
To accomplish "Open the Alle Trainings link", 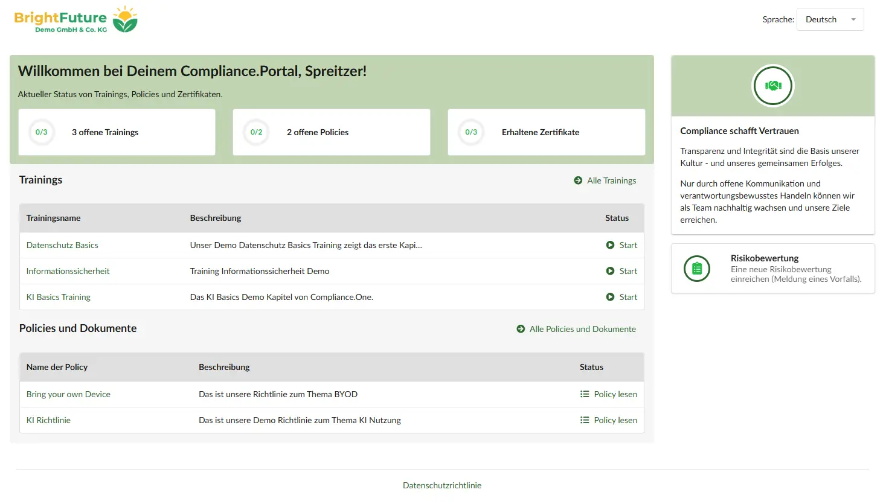I will (611, 180).
